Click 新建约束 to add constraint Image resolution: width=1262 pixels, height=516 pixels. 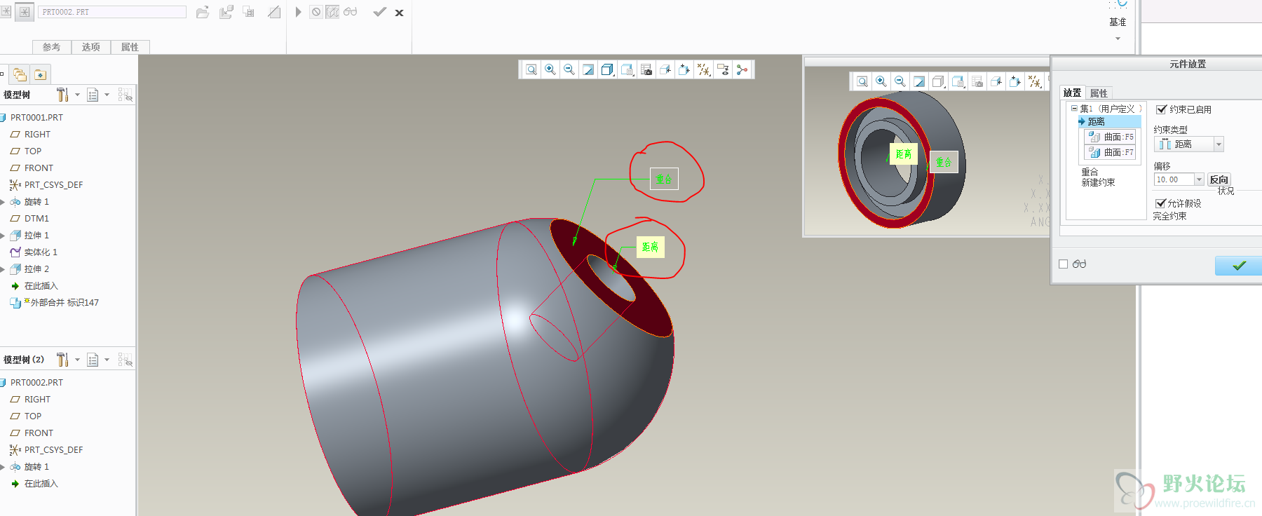click(1098, 182)
